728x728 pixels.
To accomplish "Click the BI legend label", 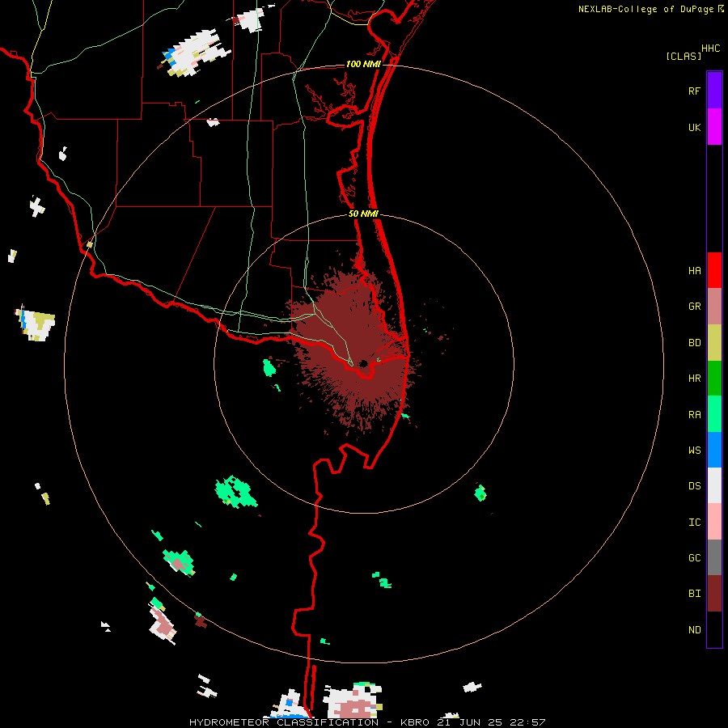I will point(694,594).
